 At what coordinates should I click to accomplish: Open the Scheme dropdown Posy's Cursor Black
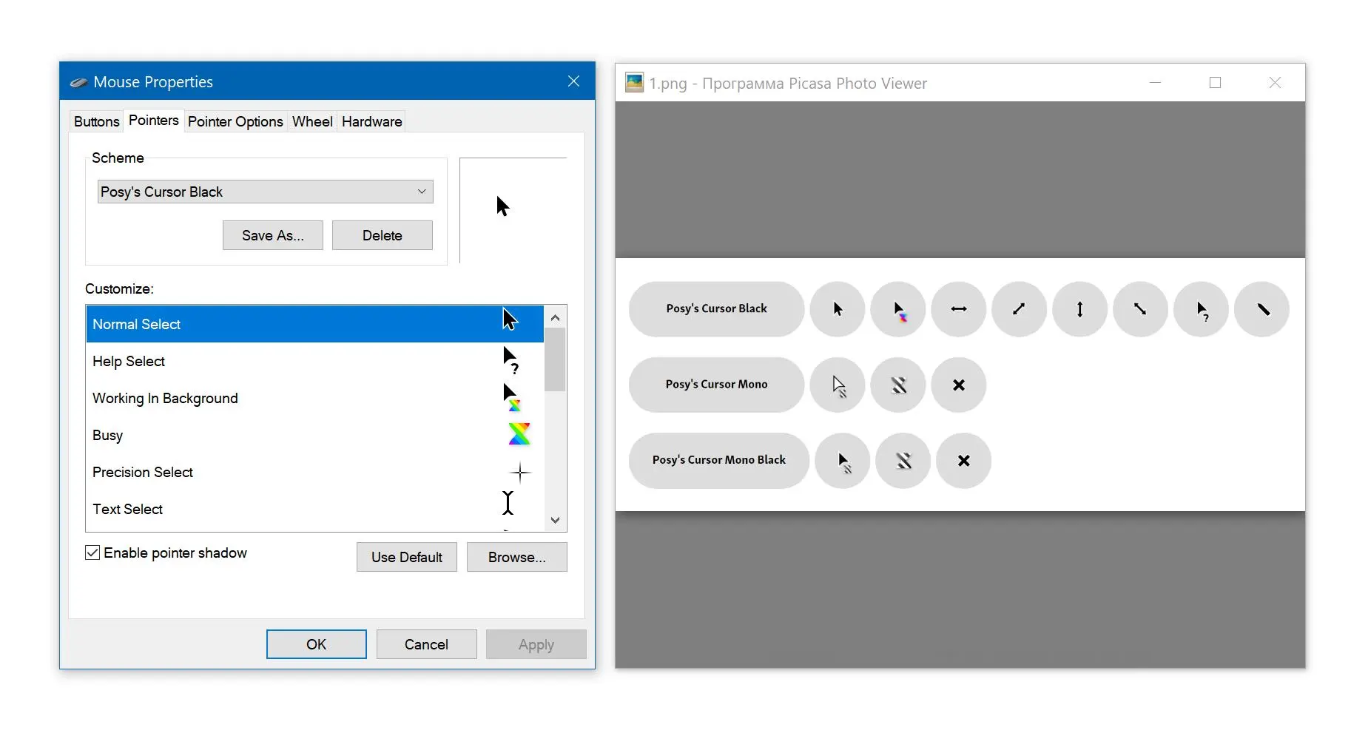(x=265, y=192)
